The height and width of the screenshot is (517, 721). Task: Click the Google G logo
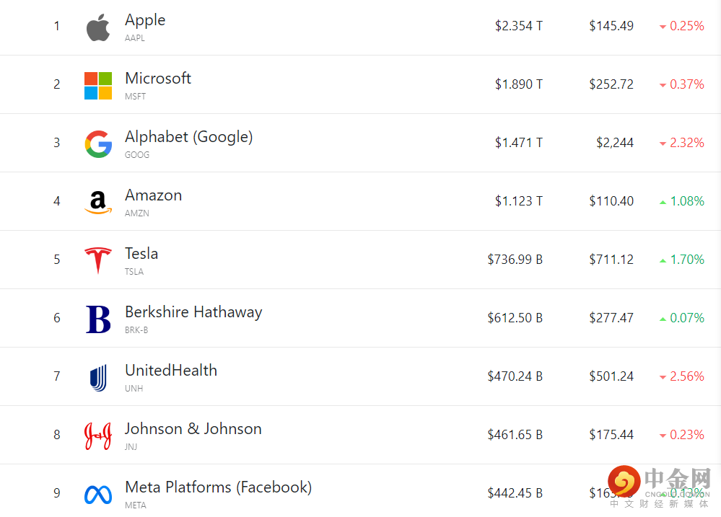[98, 144]
